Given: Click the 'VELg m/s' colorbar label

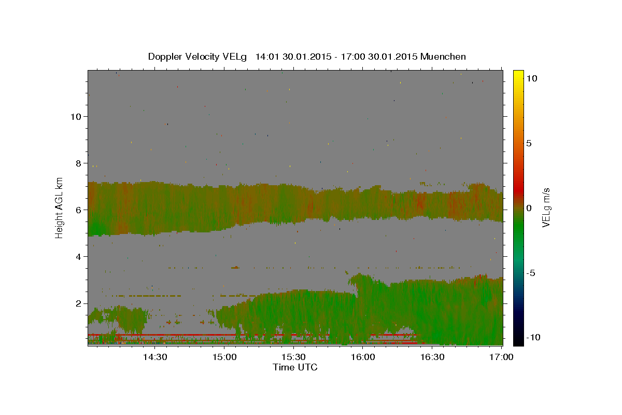Looking at the screenshot, I should 546,207.
